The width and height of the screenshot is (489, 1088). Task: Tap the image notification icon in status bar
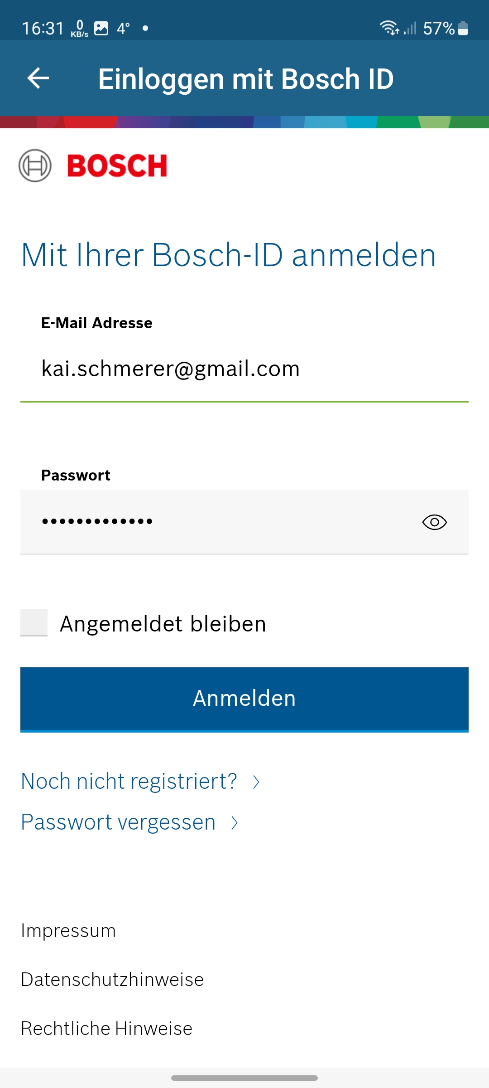[x=101, y=29]
